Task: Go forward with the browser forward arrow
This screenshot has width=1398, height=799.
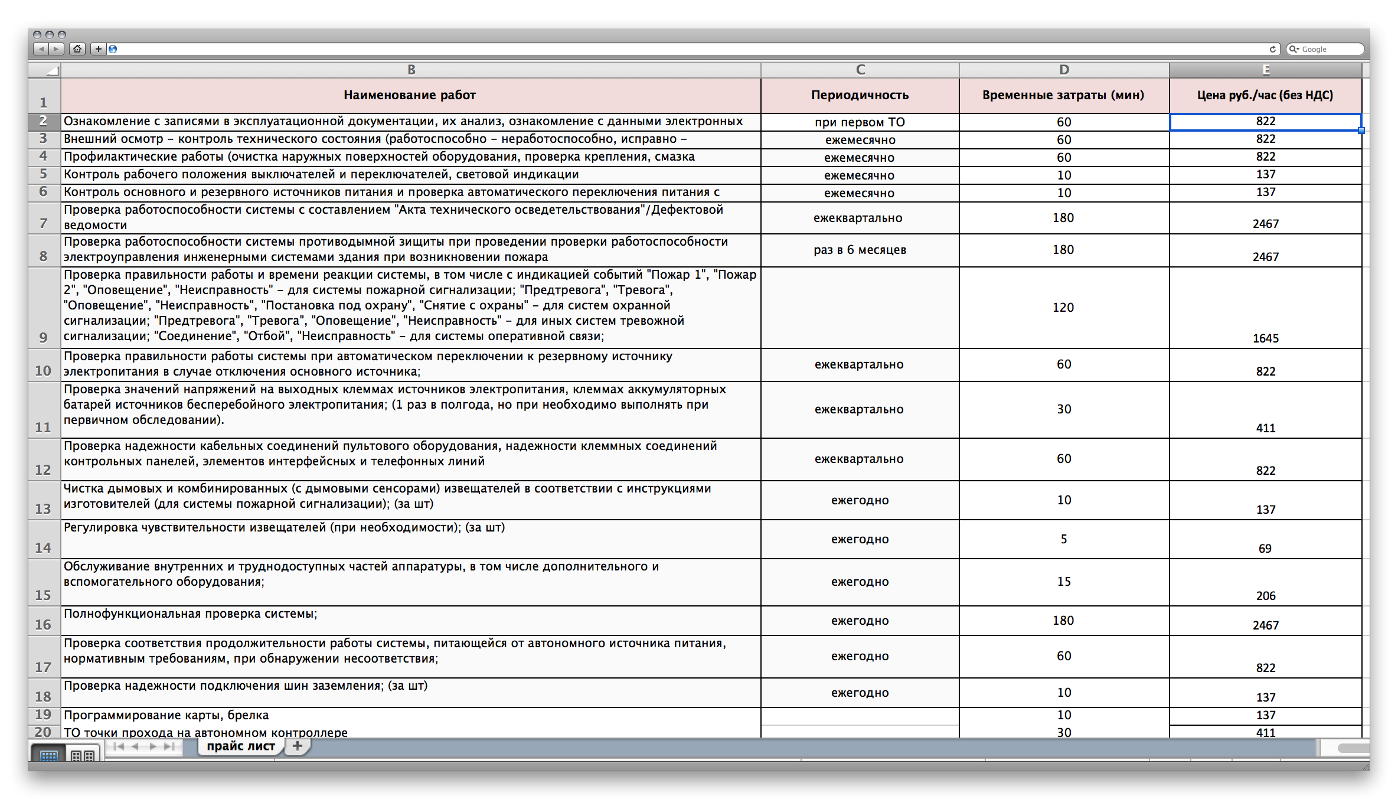Action: pos(56,49)
